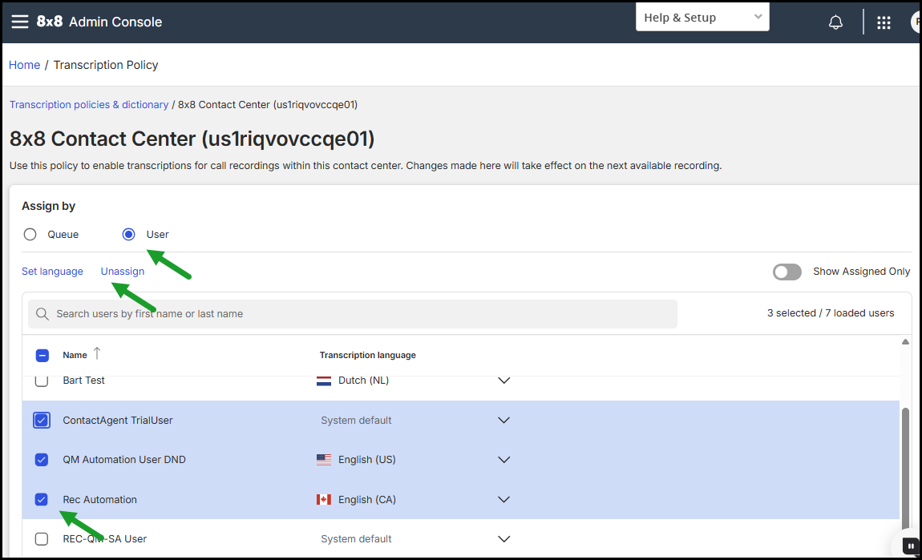The width and height of the screenshot is (922, 560).
Task: Click System default for ContactAgent TrialUser
Action: point(356,420)
